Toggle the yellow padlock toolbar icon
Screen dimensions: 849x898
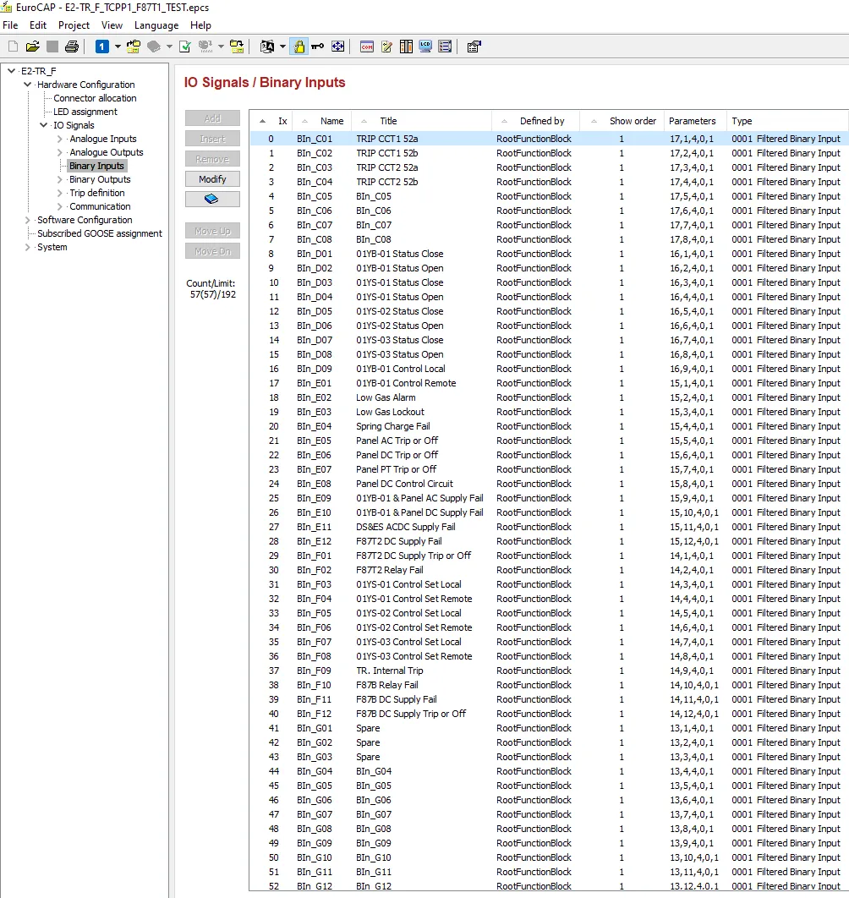[x=299, y=47]
